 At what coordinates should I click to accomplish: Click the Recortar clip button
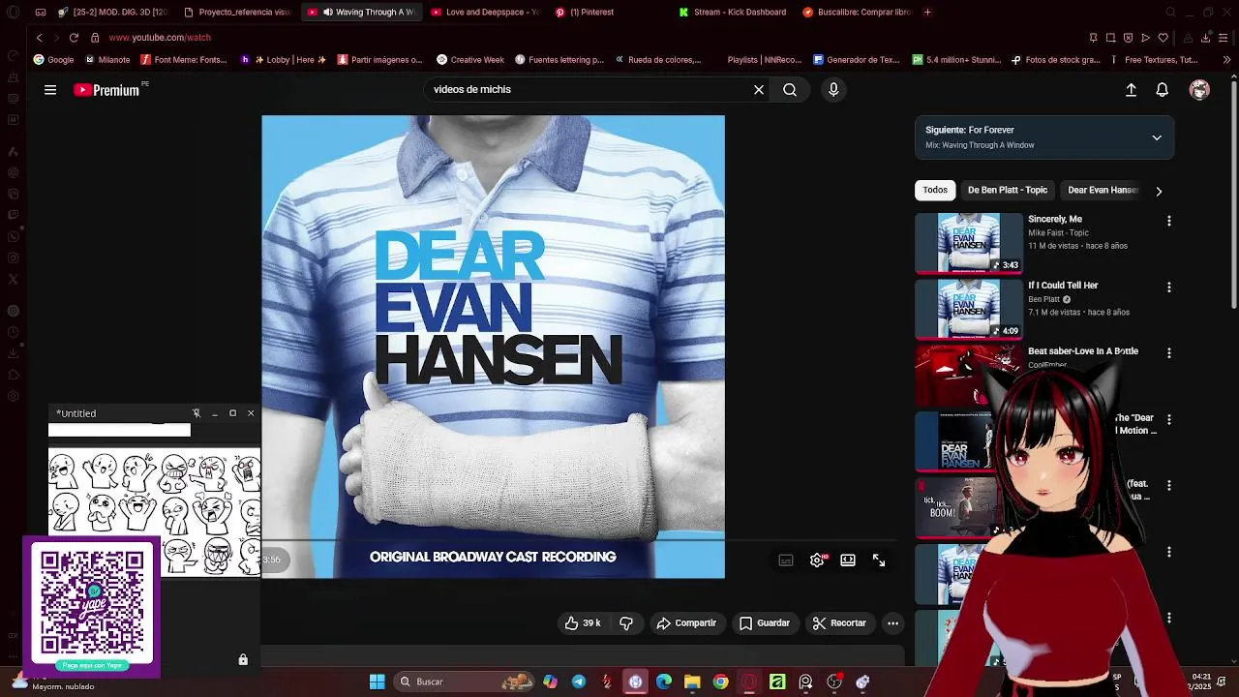839,623
